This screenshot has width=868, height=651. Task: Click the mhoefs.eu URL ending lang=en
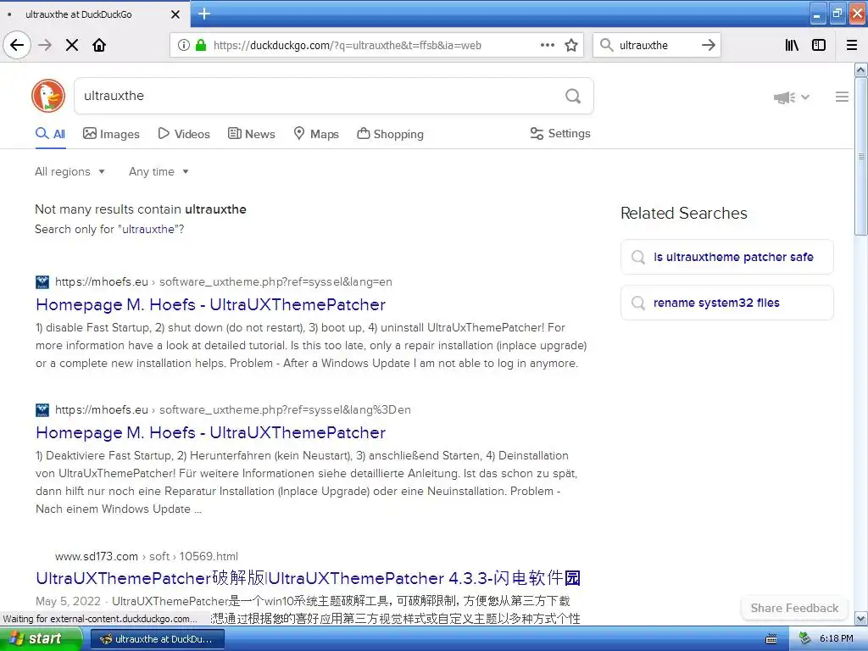(x=224, y=281)
